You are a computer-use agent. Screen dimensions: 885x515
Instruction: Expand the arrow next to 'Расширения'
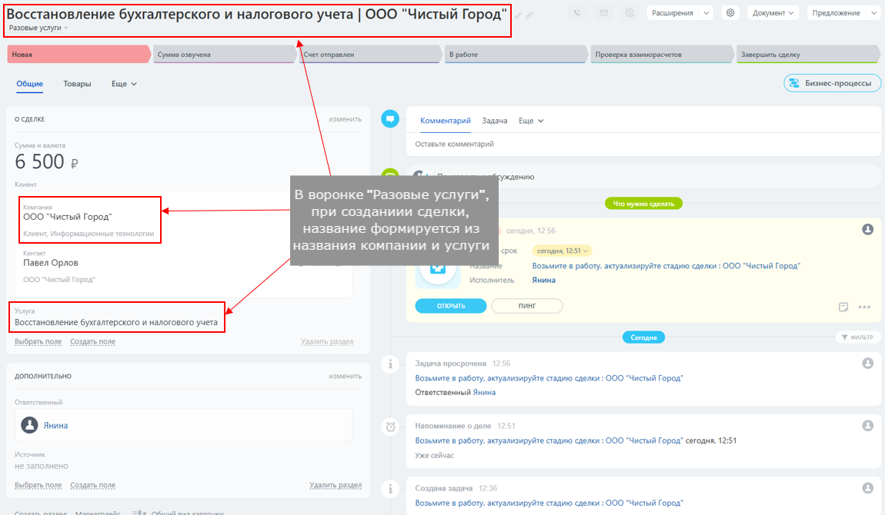point(706,12)
